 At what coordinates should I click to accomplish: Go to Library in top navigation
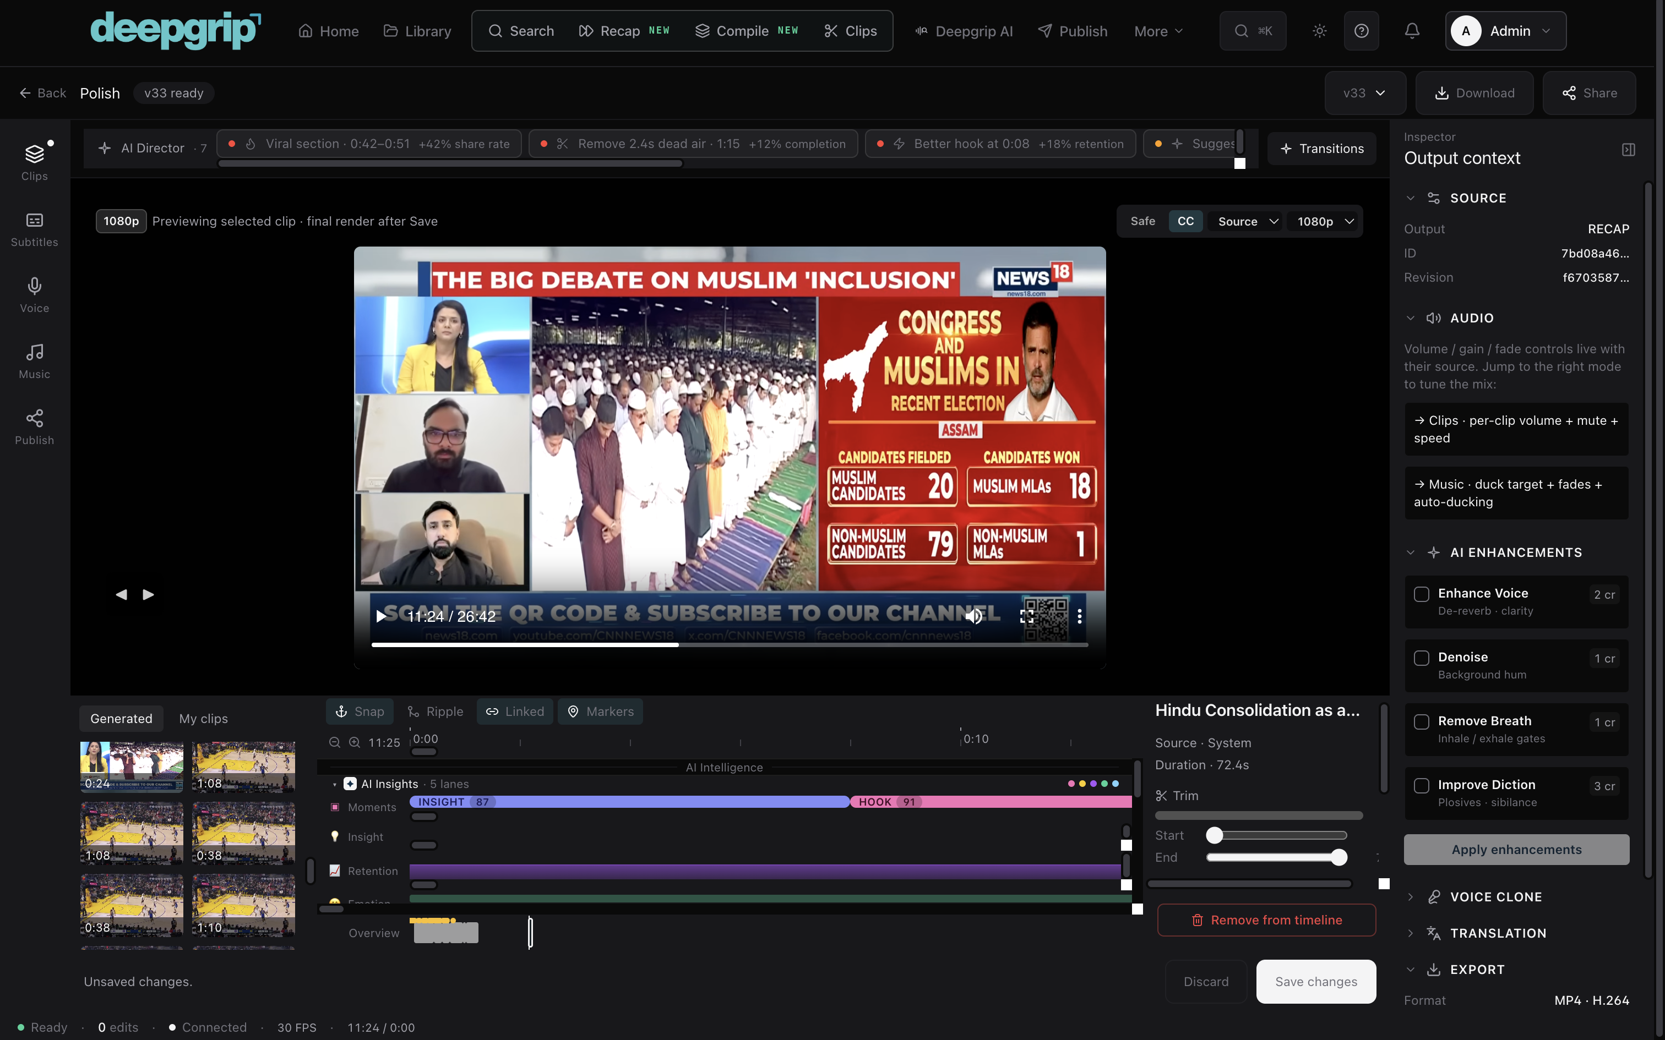point(417,31)
